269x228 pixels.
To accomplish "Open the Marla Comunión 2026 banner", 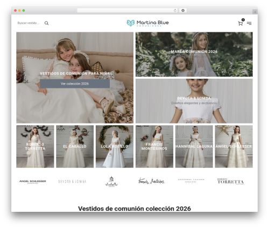I will [194, 54].
